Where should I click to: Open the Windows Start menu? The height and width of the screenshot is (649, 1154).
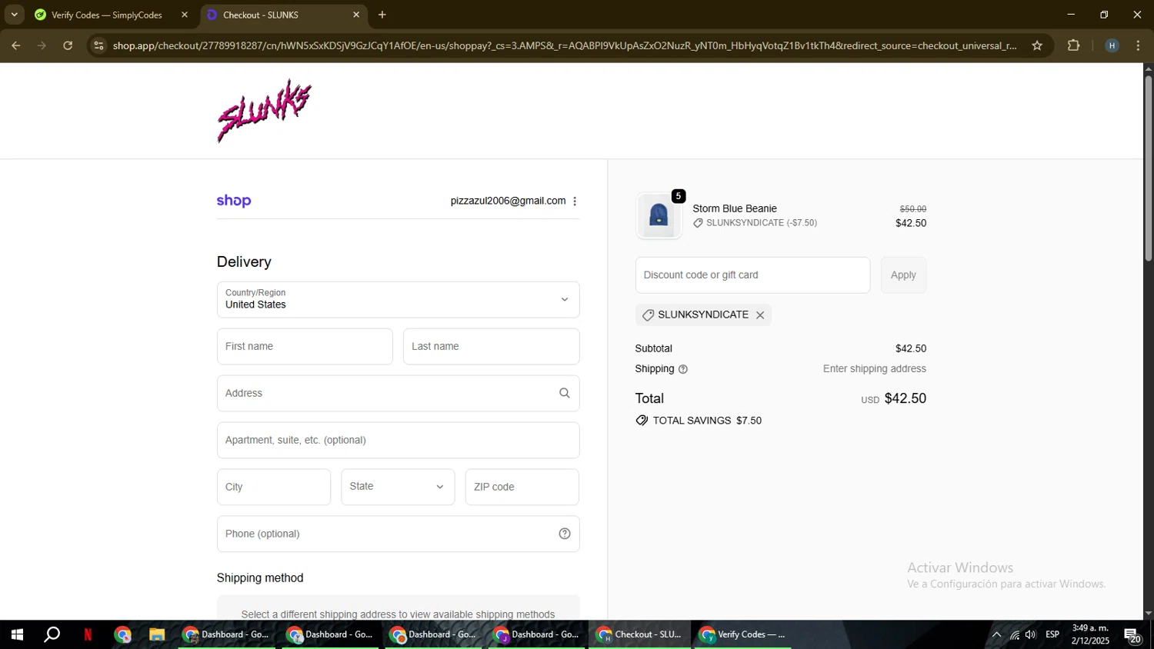click(x=16, y=634)
